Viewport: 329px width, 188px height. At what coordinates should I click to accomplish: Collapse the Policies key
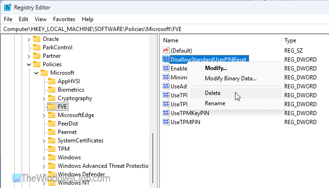[29, 64]
